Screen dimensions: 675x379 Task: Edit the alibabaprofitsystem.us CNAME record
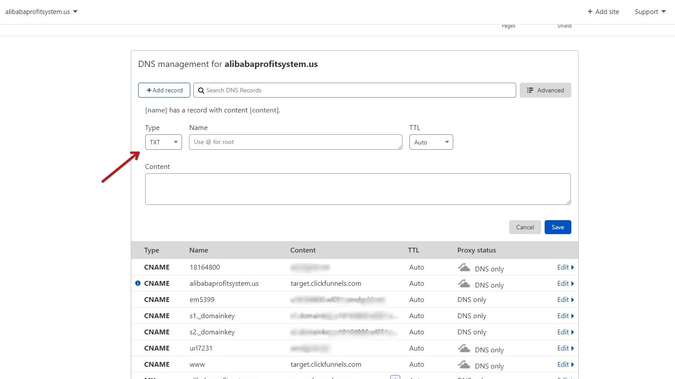click(x=565, y=284)
